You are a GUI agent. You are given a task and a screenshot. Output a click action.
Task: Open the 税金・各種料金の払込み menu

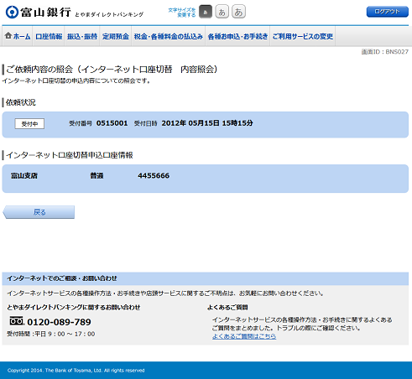(x=168, y=36)
